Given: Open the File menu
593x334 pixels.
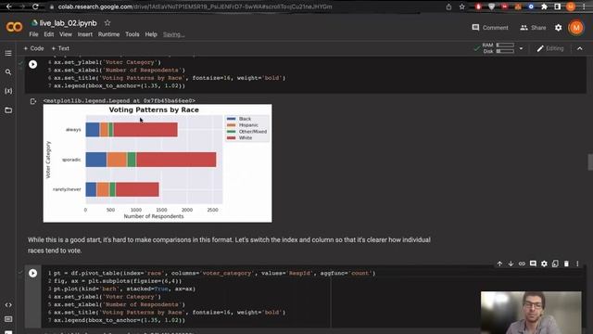Looking at the screenshot, I should [x=33, y=34].
